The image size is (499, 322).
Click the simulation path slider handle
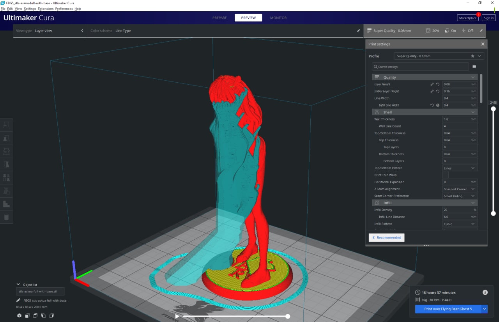click(288, 317)
